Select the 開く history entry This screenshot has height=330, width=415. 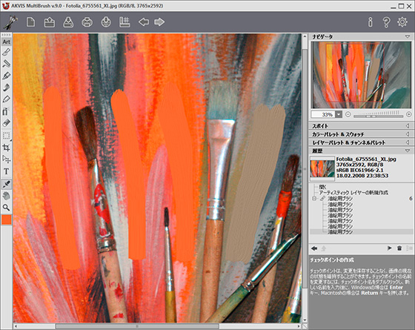click(x=322, y=187)
